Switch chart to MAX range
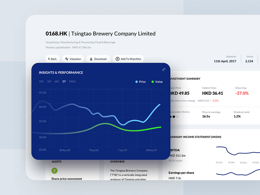 pos(72,82)
